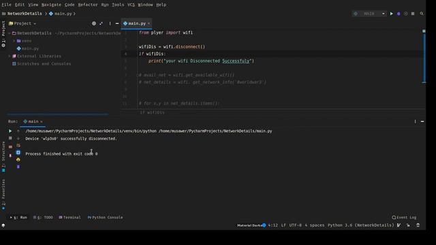Image resolution: width=436 pixels, height=245 pixels.
Task: Close the main tab in Run panel
Action: pyautogui.click(x=42, y=122)
